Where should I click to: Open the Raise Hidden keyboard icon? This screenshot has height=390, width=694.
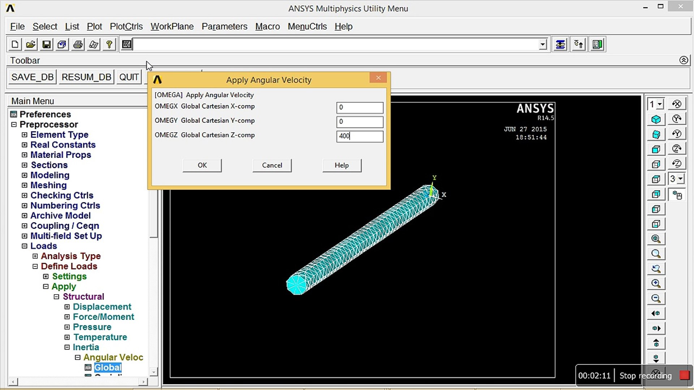(127, 44)
